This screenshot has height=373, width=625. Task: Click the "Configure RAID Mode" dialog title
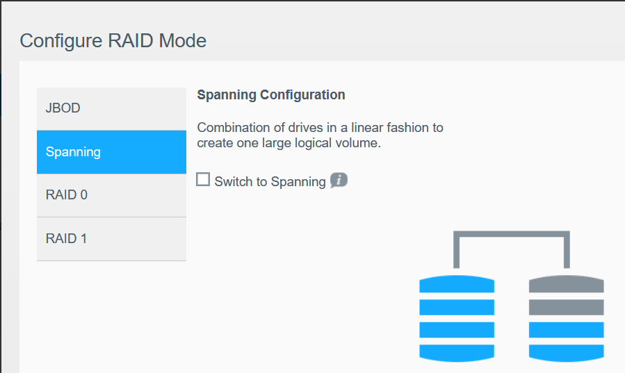click(x=113, y=40)
